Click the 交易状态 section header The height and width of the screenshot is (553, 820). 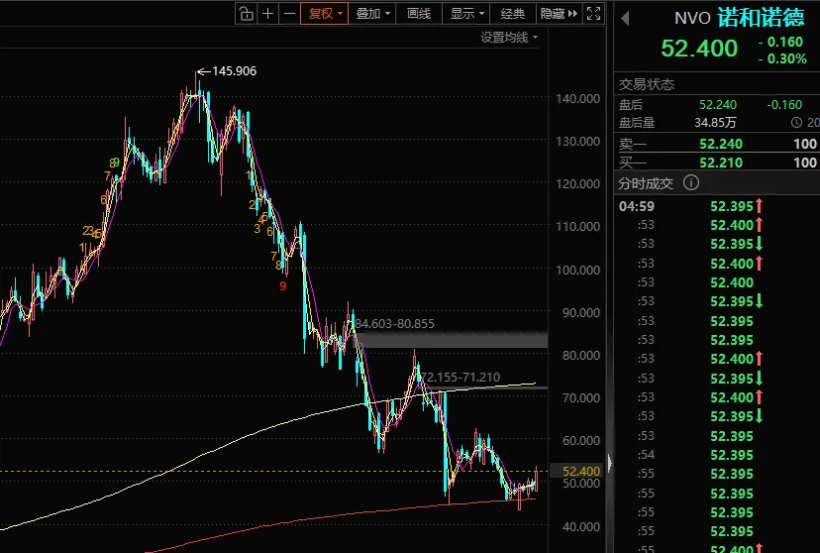click(x=647, y=85)
